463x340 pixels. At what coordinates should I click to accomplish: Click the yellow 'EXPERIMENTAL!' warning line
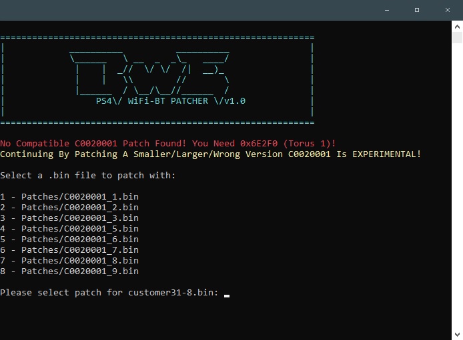point(210,154)
